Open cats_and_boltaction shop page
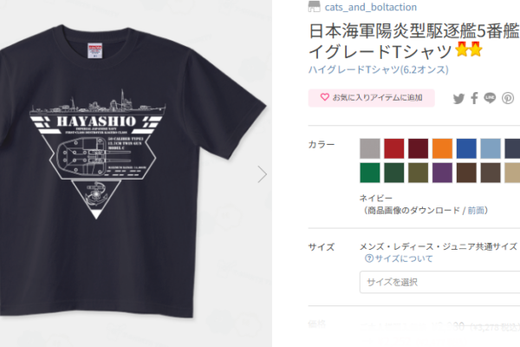The image size is (520, 347). pos(371,7)
